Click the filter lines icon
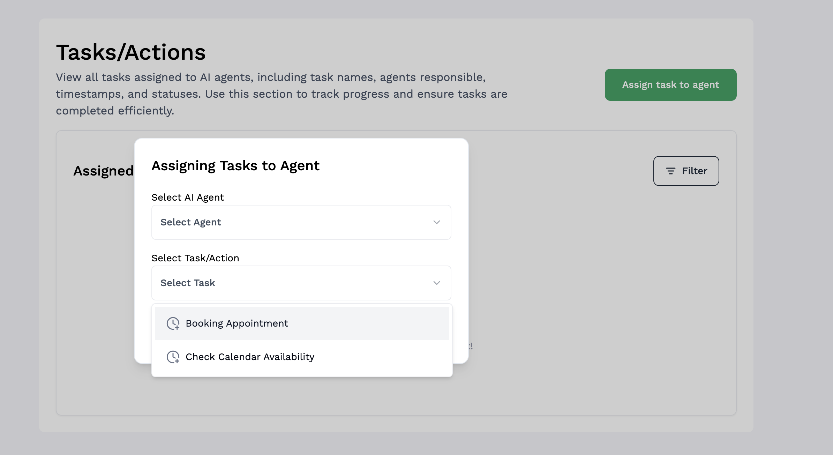The height and width of the screenshot is (455, 833). point(670,171)
